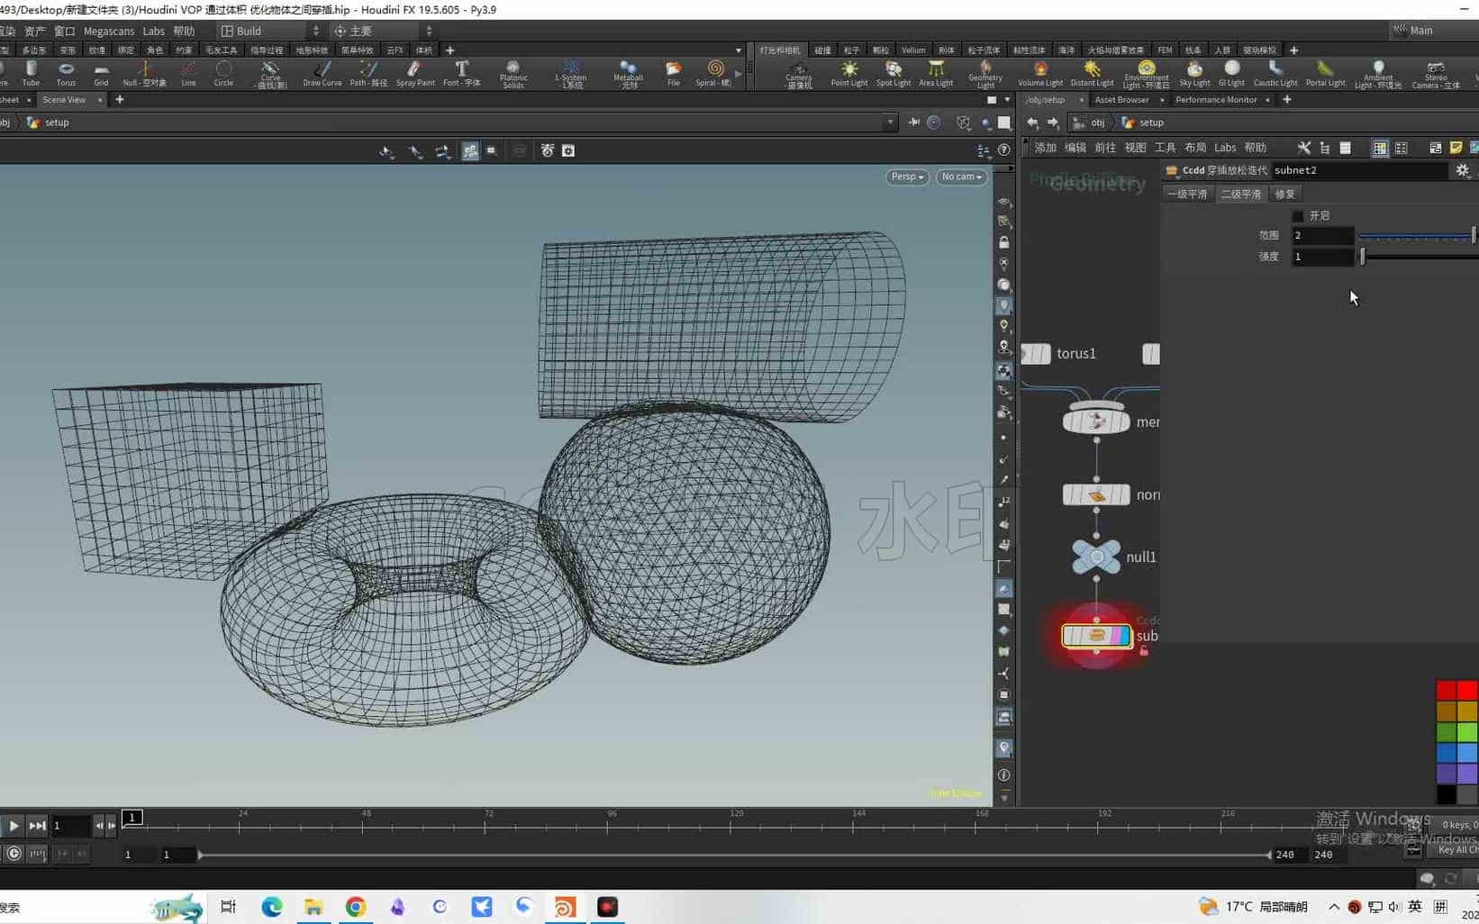Choose the Line shelf tool

[x=188, y=73]
